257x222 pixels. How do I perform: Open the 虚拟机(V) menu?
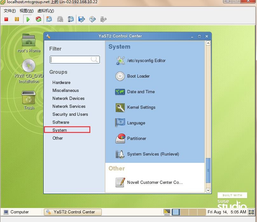(x=45, y=11)
